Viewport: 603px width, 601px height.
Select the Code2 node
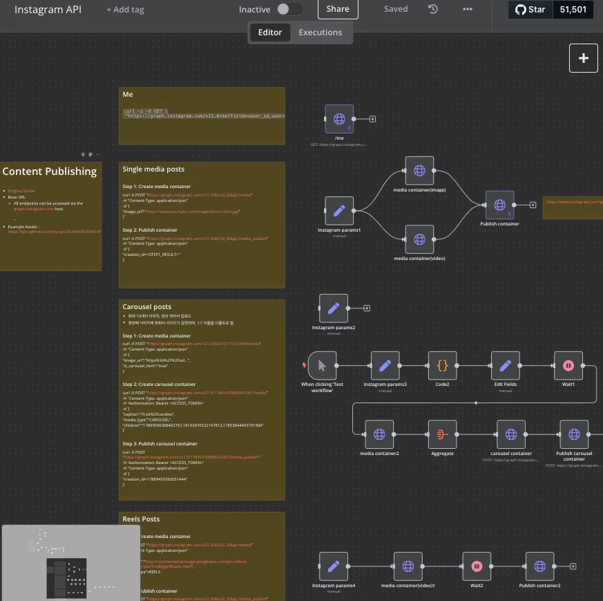(x=442, y=365)
